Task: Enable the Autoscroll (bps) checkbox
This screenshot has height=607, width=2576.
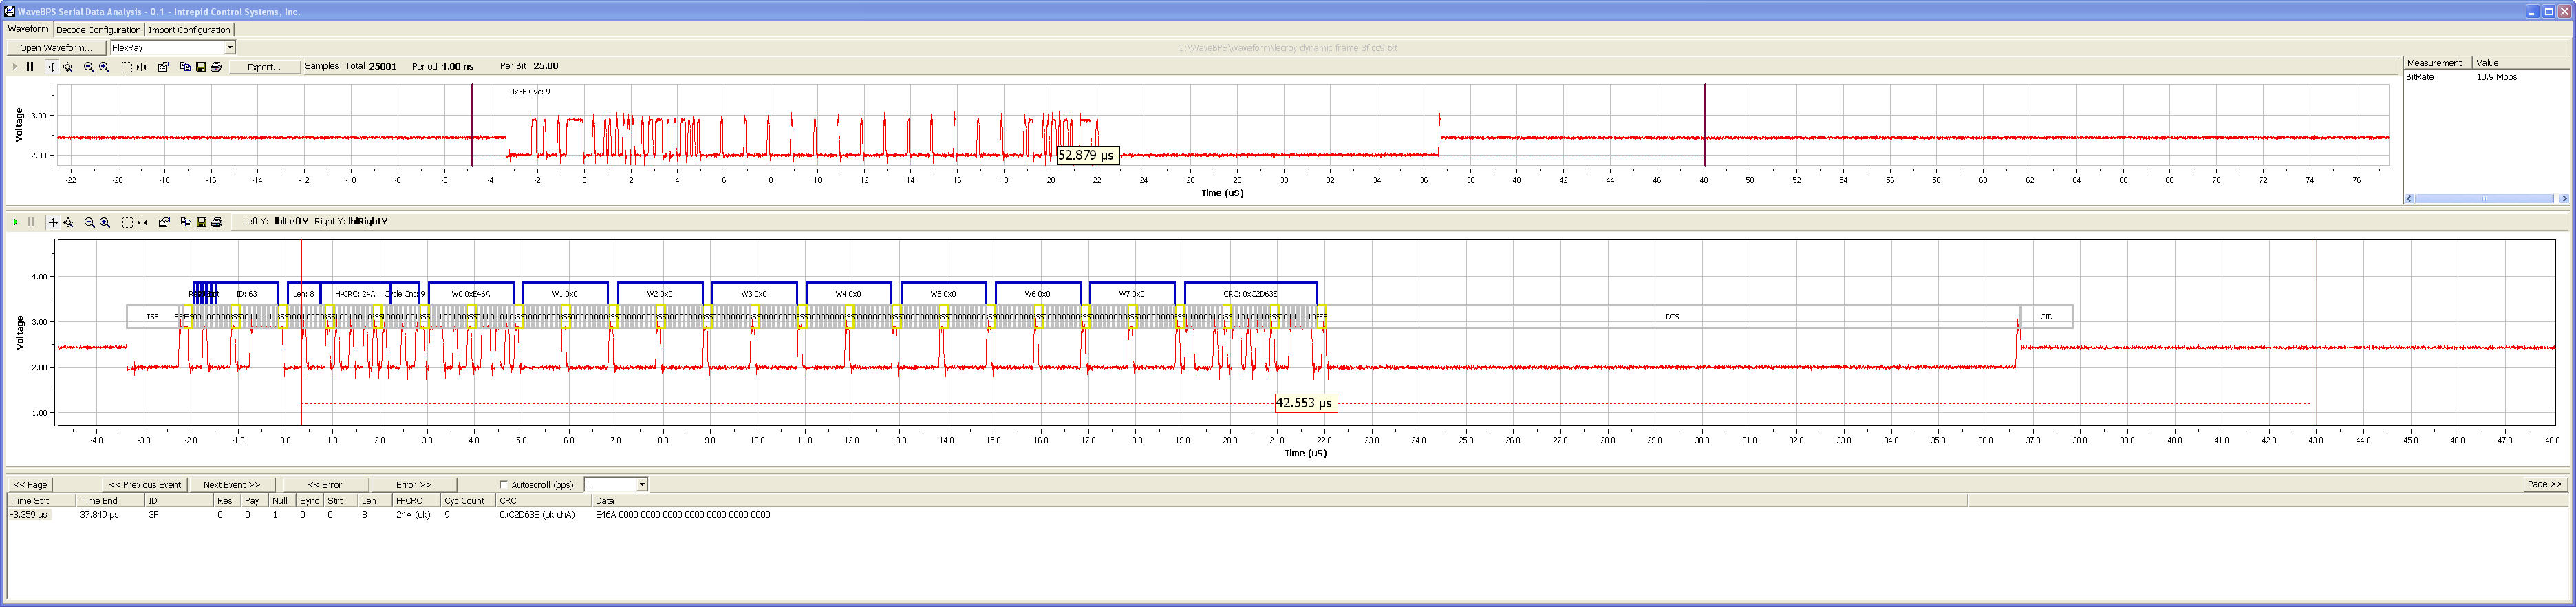Action: point(503,484)
